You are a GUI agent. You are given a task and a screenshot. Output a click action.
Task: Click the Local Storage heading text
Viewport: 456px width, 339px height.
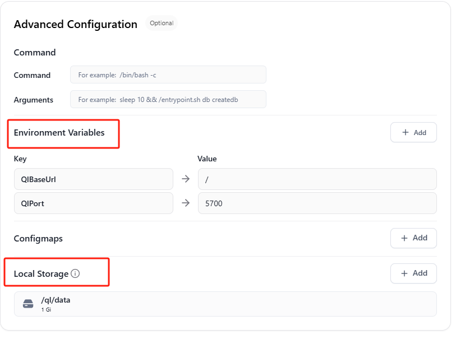[x=41, y=274]
